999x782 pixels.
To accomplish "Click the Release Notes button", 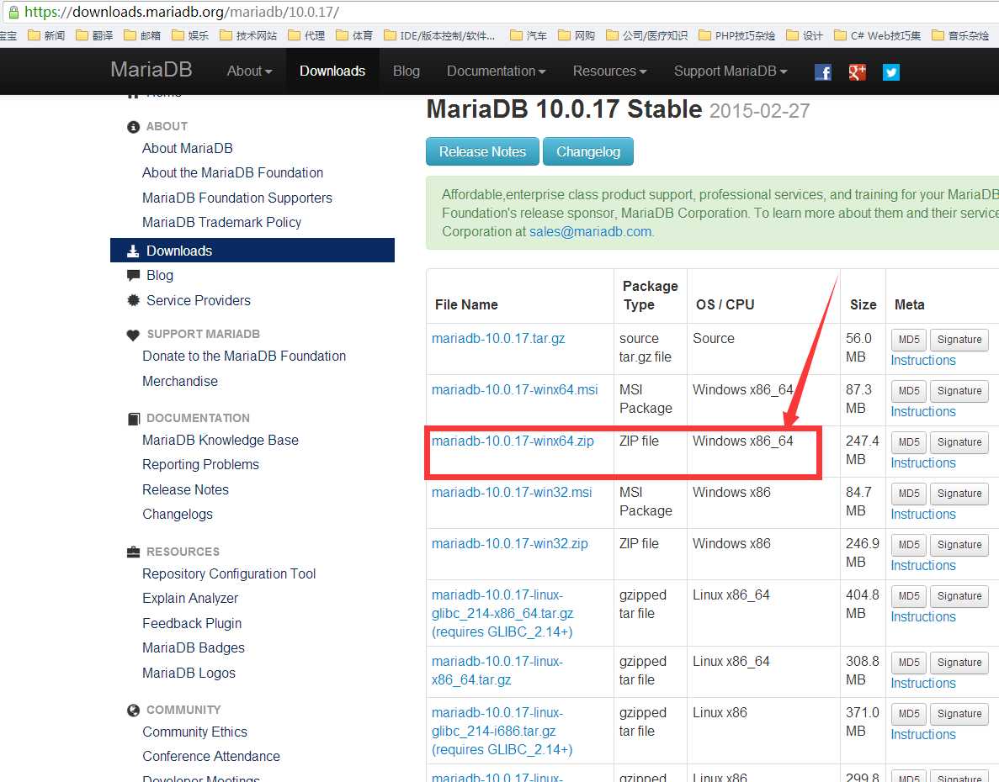I will click(482, 151).
